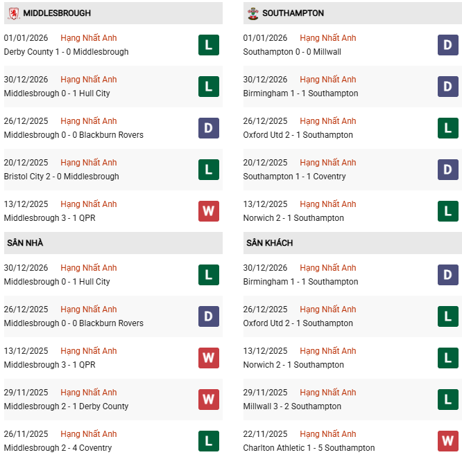Click loss badge for Bristol City 2-0 Middlesbrough
Image resolution: width=462 pixels, height=457 pixels.
point(209,170)
